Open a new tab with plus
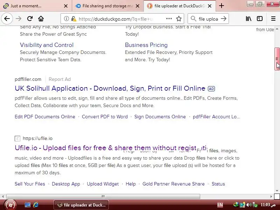The height and width of the screenshot is (210, 280). pos(222,6)
